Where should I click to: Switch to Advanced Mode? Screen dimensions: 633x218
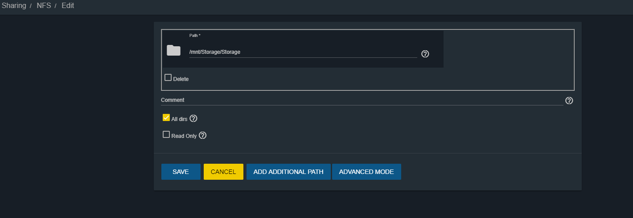click(x=366, y=172)
